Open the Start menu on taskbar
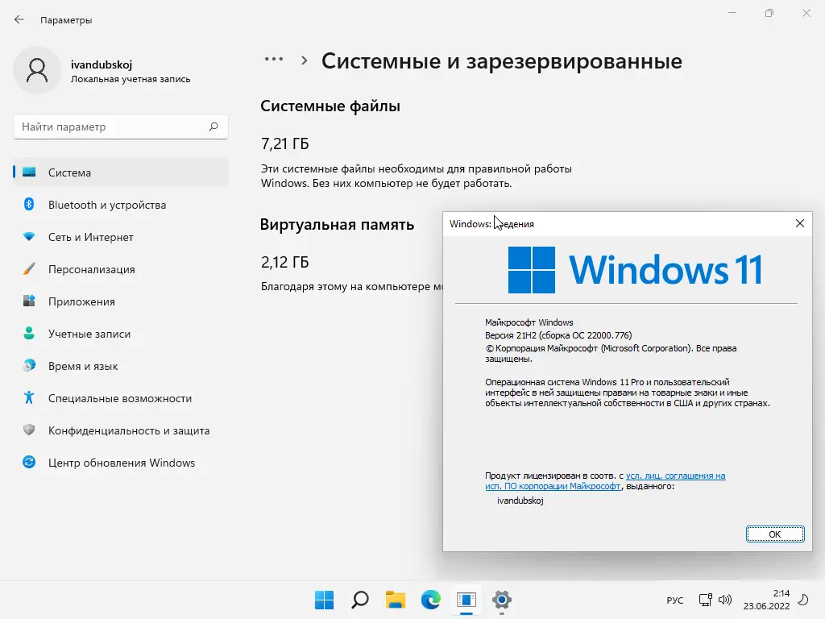 [x=324, y=600]
